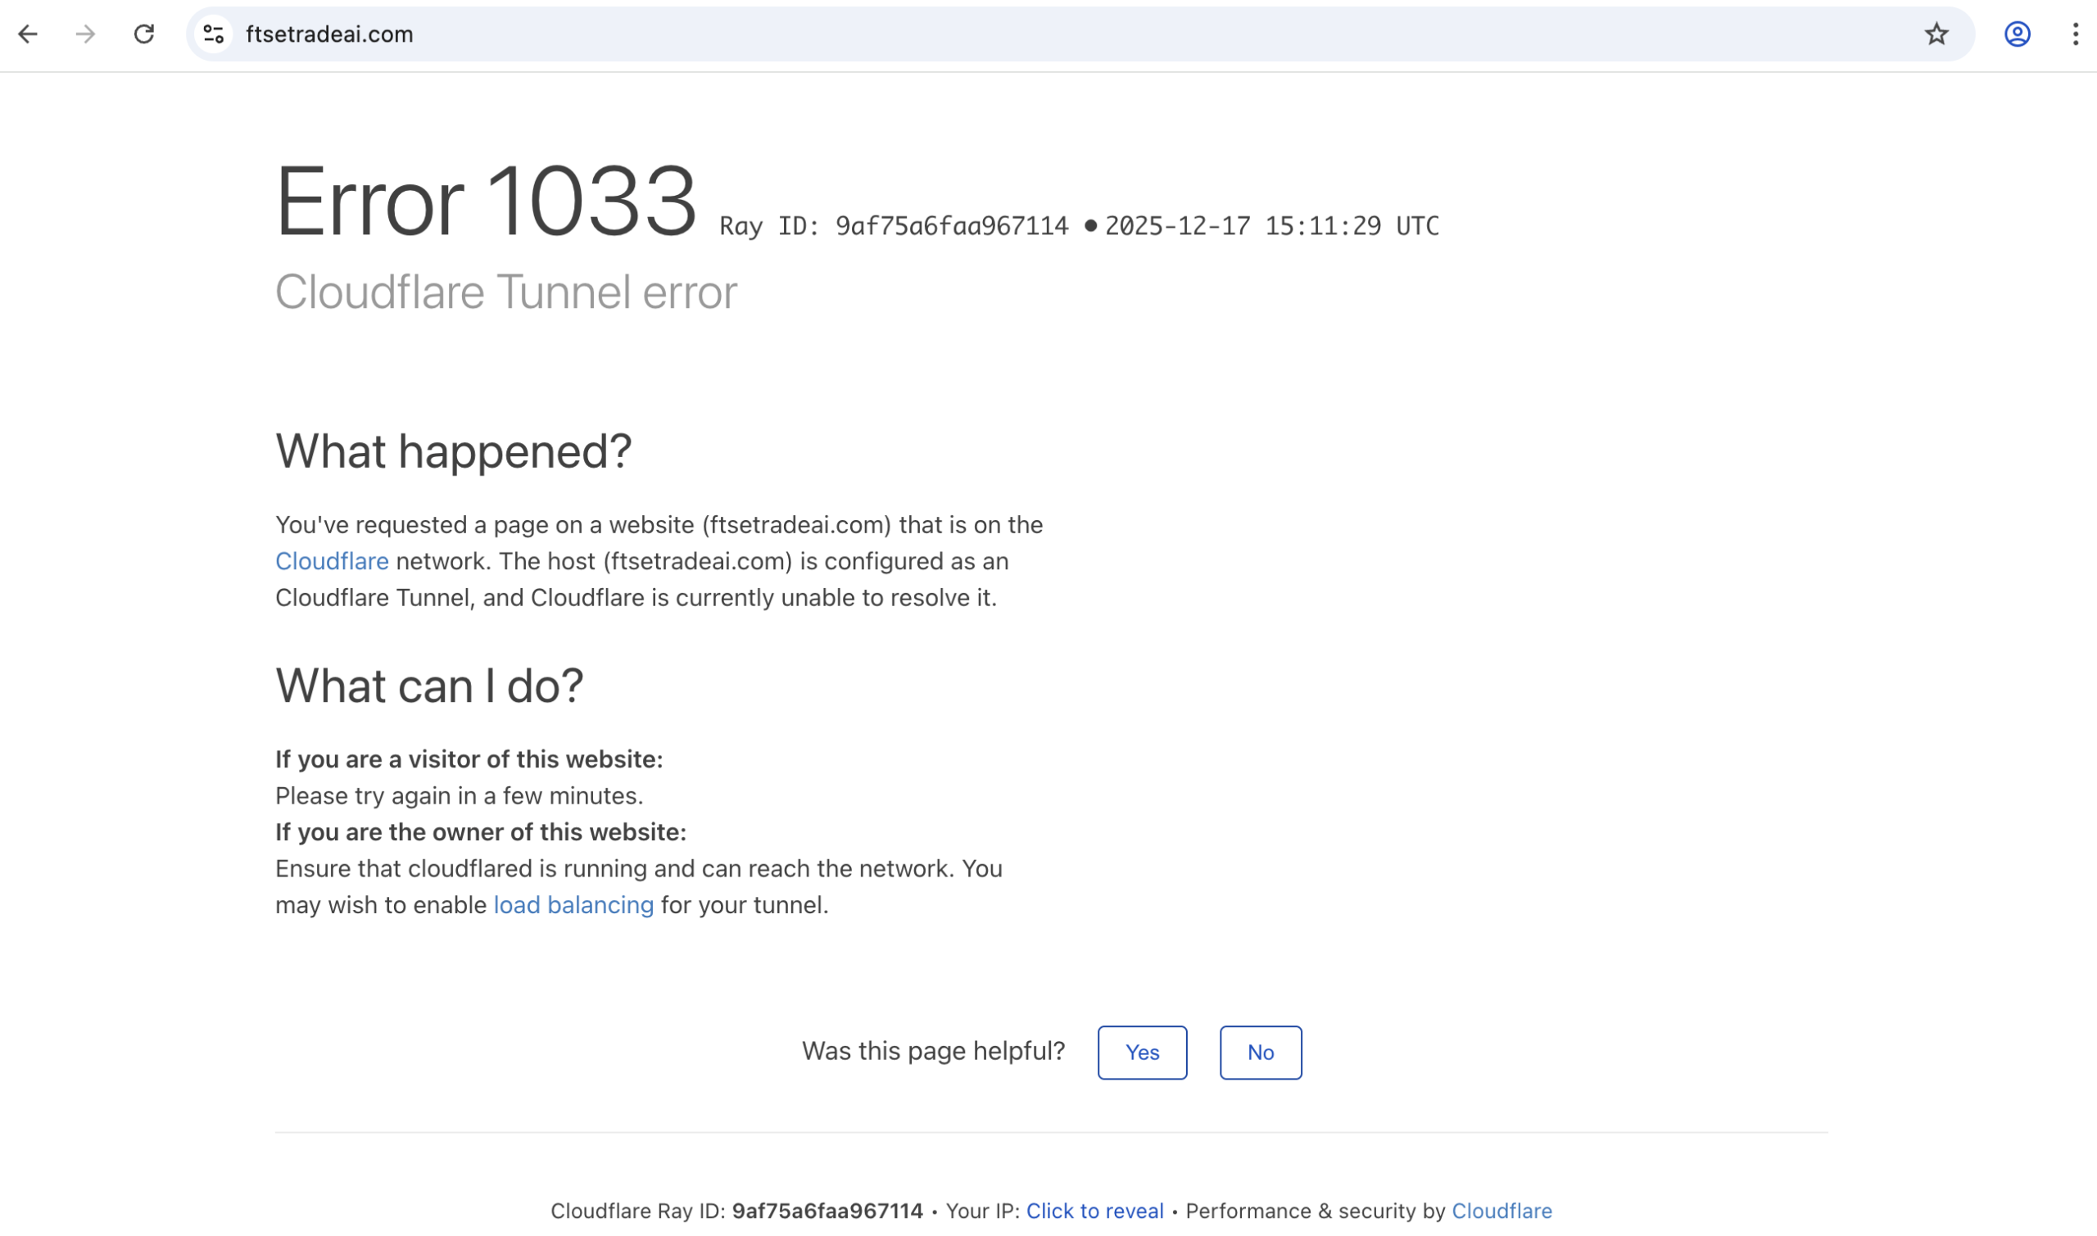
Task: Open the browser profile icon
Action: pos(2016,34)
